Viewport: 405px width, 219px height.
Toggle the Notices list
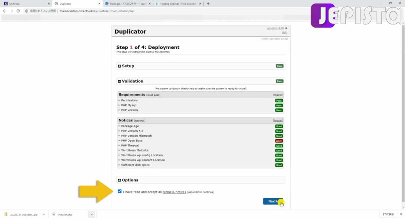278,121
